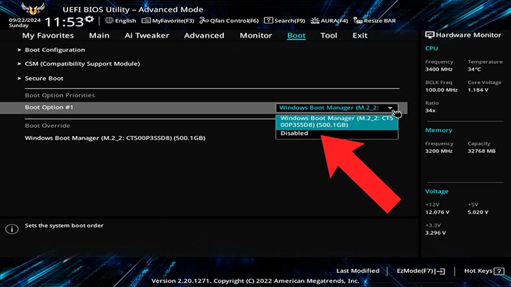
Task: Click the Voltage section heading
Action: [436, 191]
